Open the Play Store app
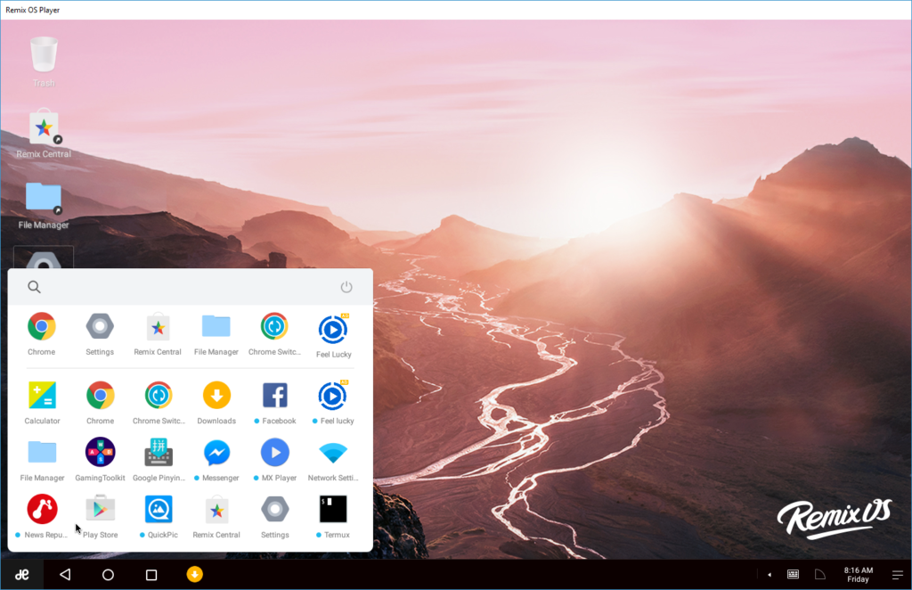Image resolution: width=912 pixels, height=590 pixels. [100, 510]
